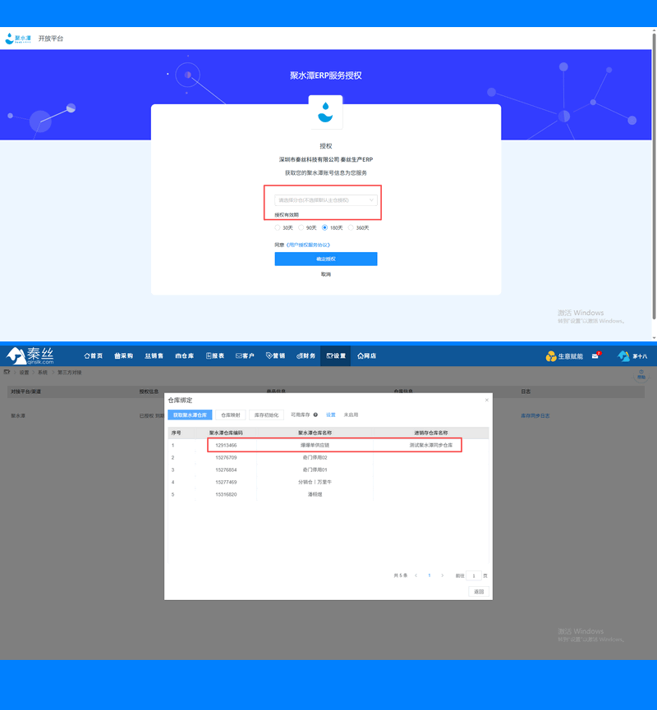Click the page number jump input field

(473, 576)
